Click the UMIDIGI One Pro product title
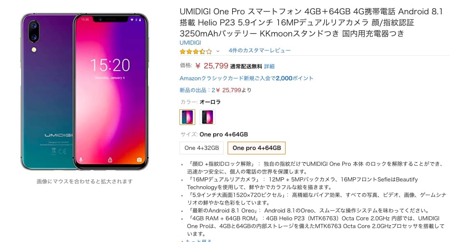454x242 pixels. (311, 23)
